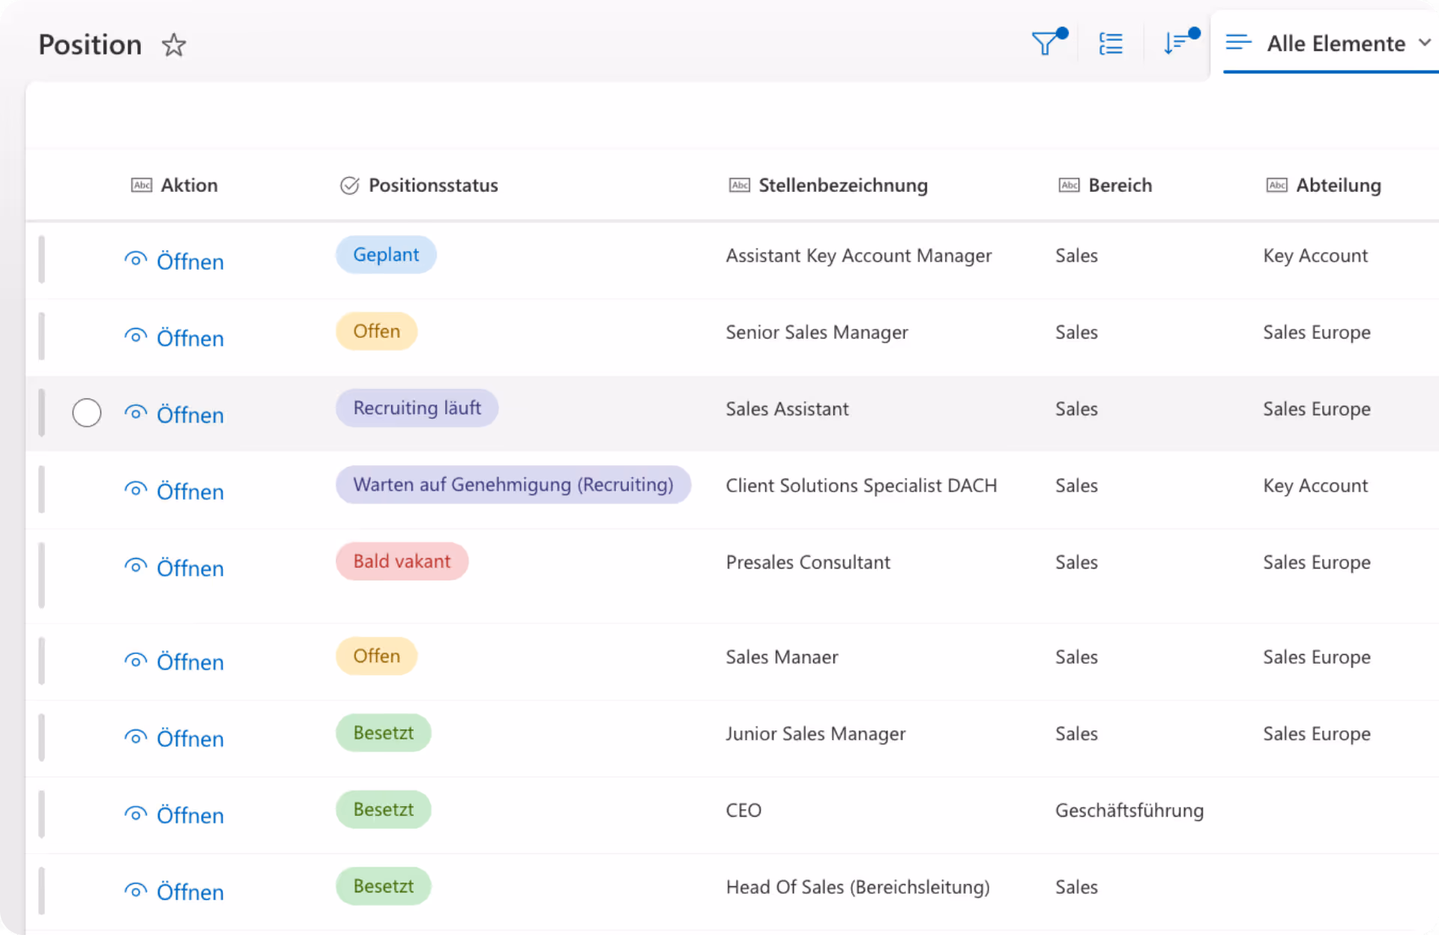Click the eye icon in Sales Assistant row
This screenshot has width=1439, height=935.
click(136, 412)
